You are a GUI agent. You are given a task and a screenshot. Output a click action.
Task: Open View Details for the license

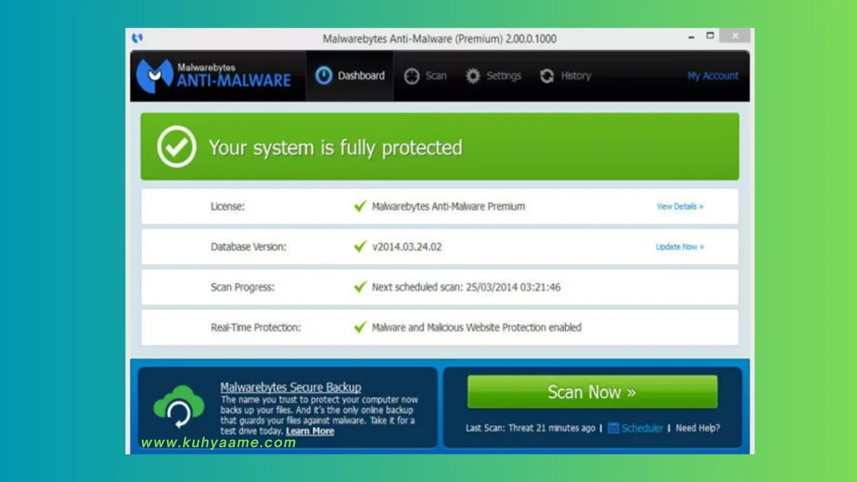pos(680,206)
